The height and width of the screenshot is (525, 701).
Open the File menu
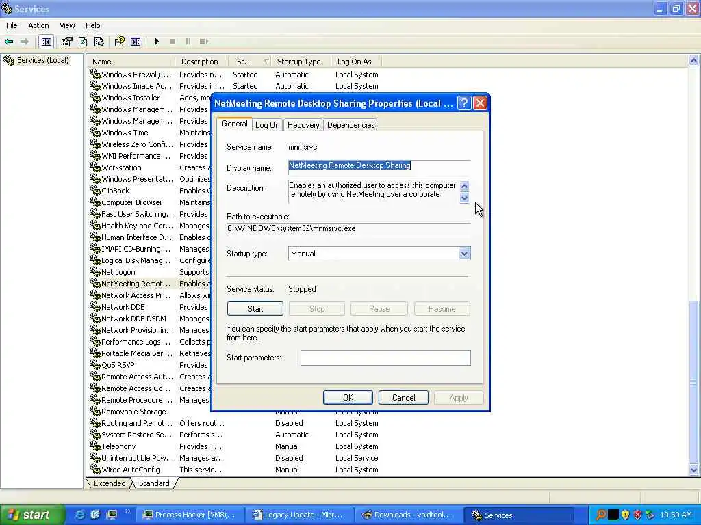coord(12,25)
